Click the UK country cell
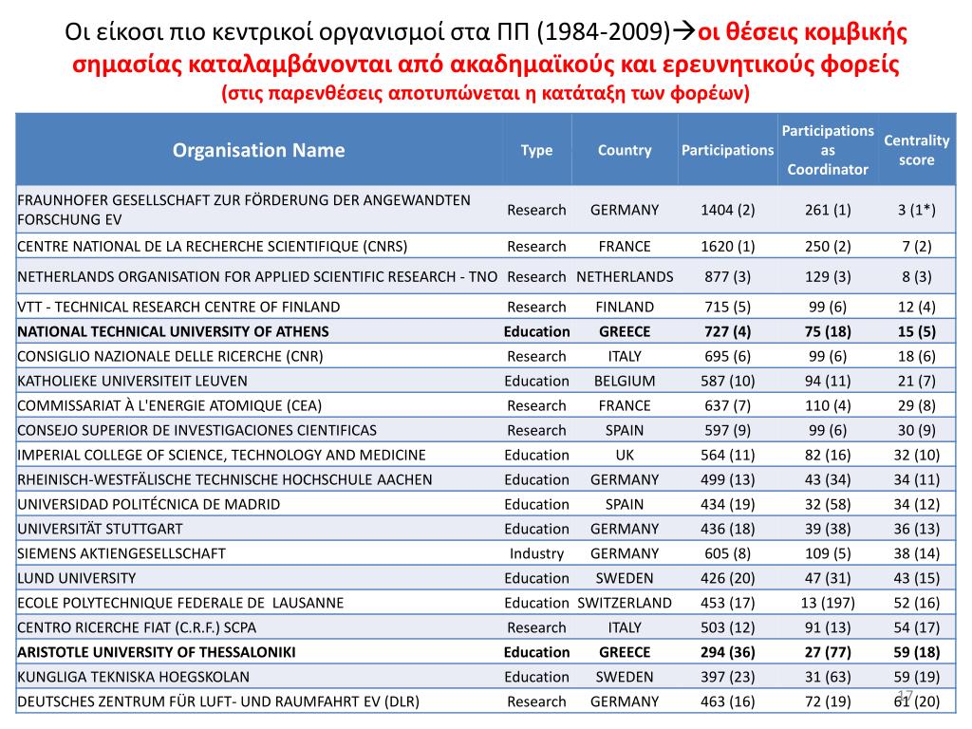Screen dimensions: 972x729 625,455
